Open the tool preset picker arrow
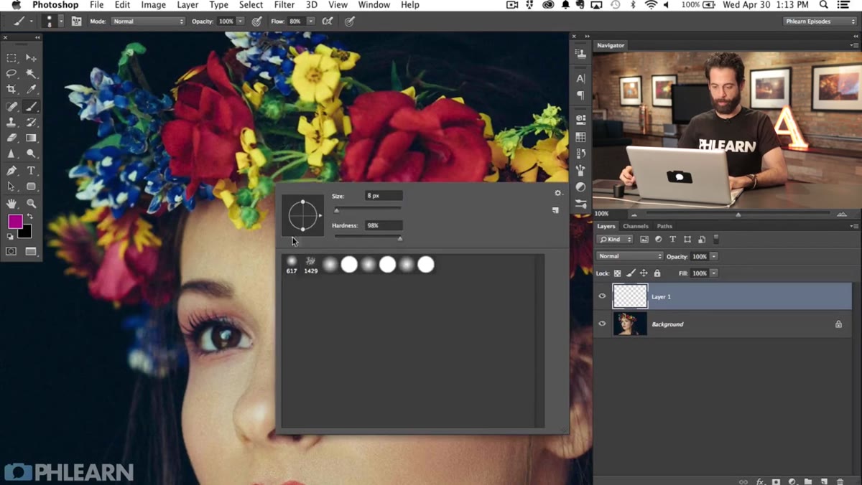 click(31, 22)
